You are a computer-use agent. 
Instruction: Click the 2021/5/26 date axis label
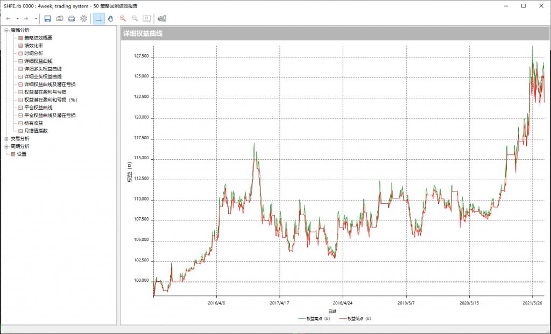coord(533,303)
